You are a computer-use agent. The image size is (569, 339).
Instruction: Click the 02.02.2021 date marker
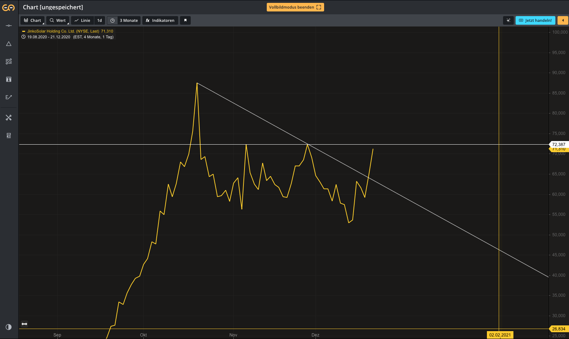500,335
